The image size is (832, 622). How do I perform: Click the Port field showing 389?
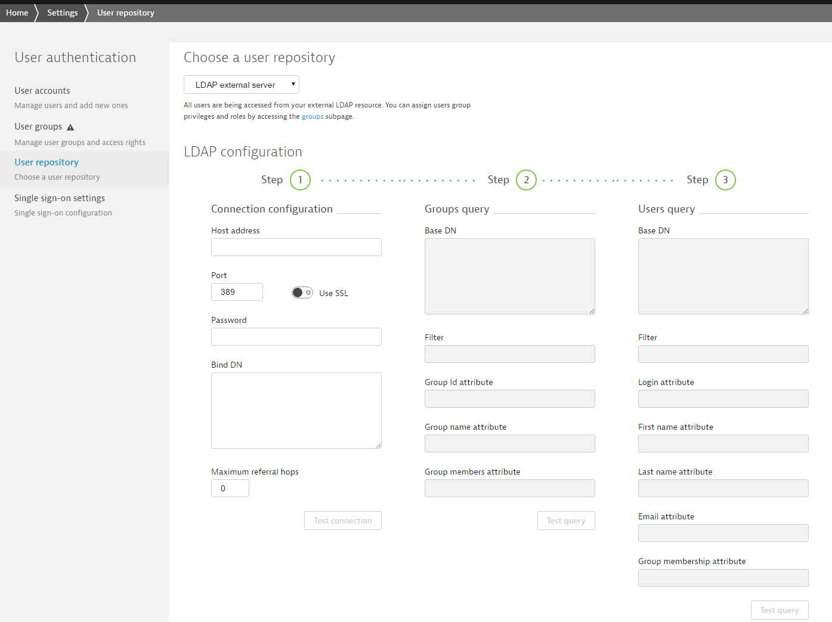237,292
